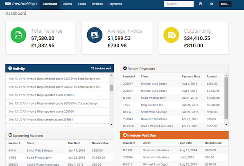This screenshot has height=166, width=244.
Task: Click the $5,280.00 payment amount
Action: pyautogui.click(x=213, y=105)
